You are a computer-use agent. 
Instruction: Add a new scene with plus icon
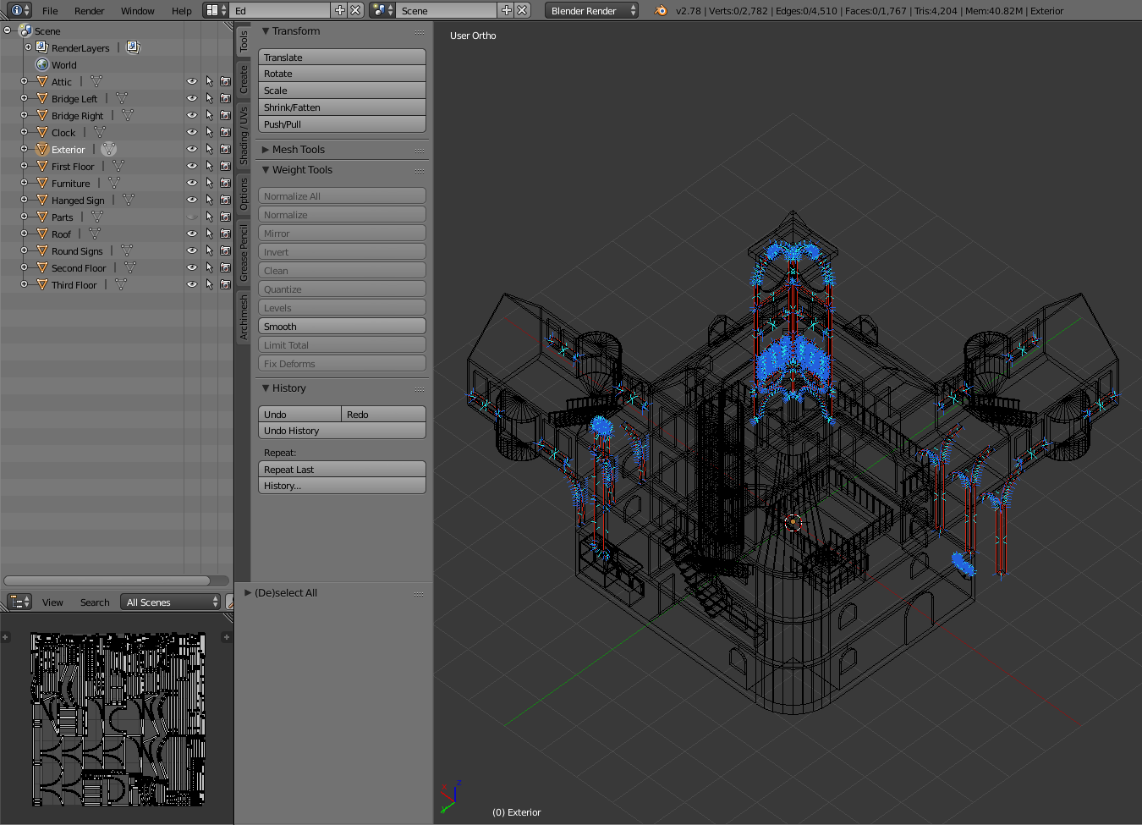pyautogui.click(x=507, y=11)
